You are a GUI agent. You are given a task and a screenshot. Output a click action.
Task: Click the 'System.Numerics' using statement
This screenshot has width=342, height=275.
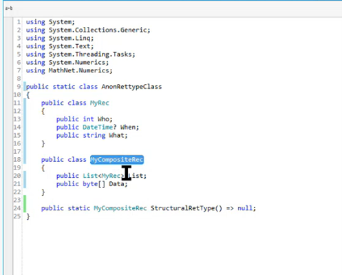tap(67, 62)
